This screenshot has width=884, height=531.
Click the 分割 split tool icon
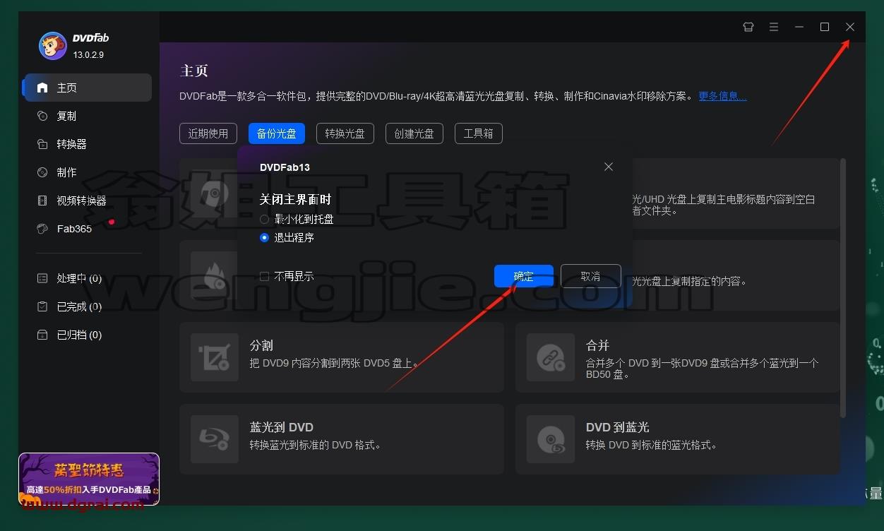coord(215,357)
